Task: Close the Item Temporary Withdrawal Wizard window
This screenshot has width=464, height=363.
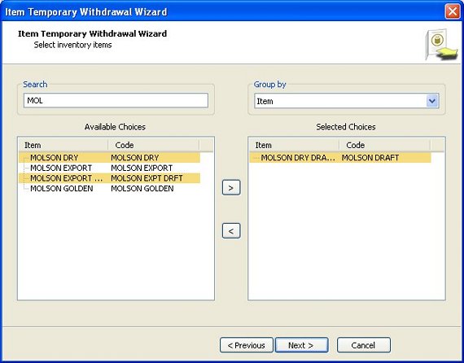Action: click(x=453, y=12)
